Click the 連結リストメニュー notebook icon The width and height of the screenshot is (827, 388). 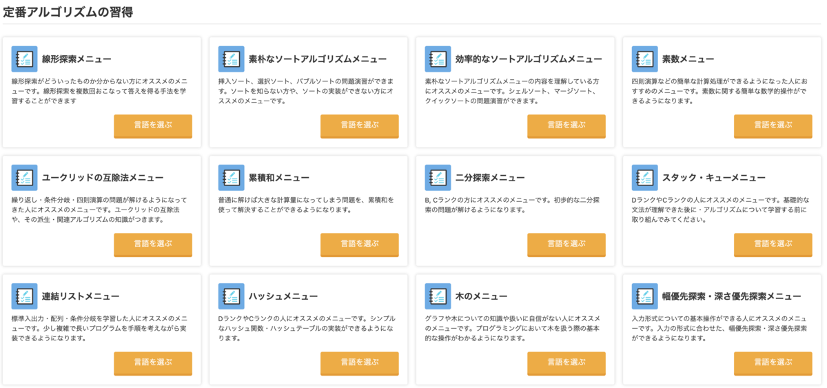click(x=24, y=296)
